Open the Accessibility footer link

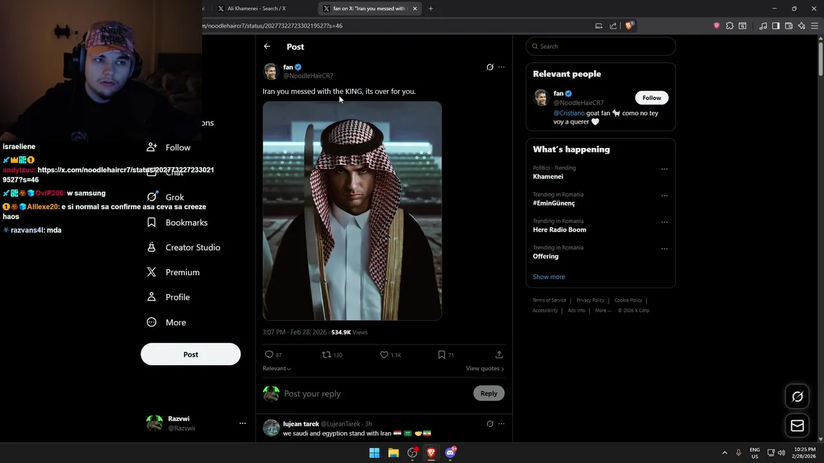[x=545, y=311]
